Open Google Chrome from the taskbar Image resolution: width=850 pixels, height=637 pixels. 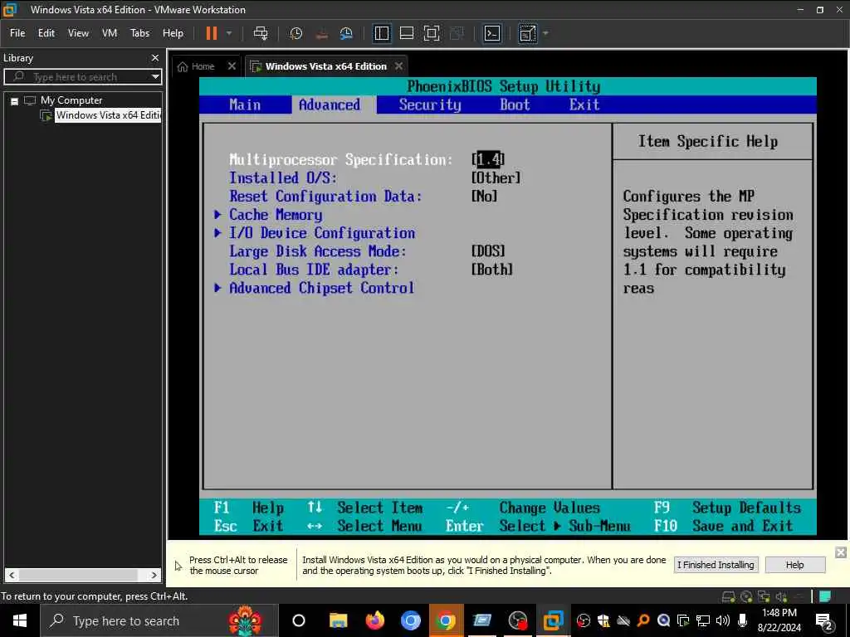click(446, 620)
